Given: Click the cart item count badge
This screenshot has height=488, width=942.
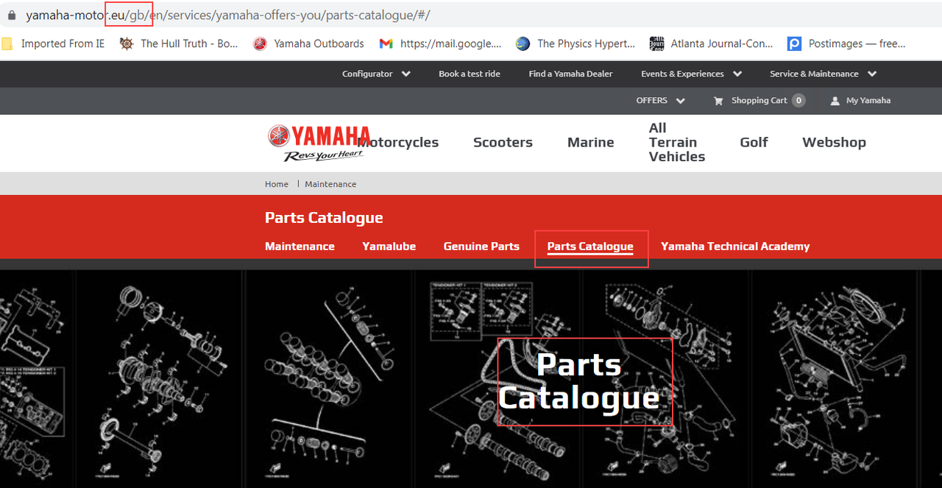Looking at the screenshot, I should pyautogui.click(x=798, y=100).
